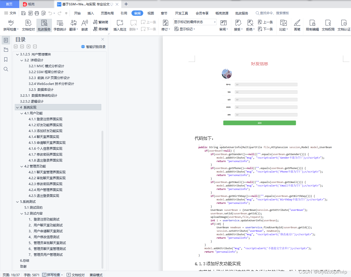
Task: Click the save icon in quick toolbar
Action: (23, 13)
